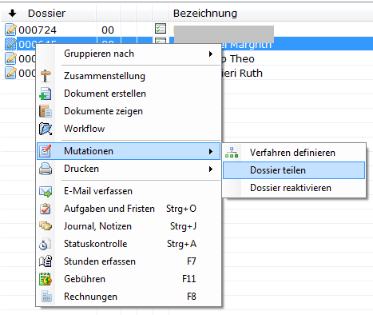Click the Dokument erstellen icon
The width and height of the screenshot is (373, 315).
(46, 94)
